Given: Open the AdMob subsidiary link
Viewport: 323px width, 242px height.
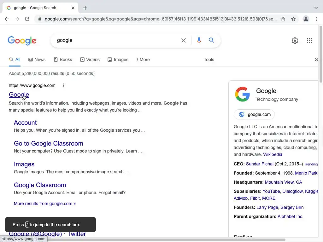Looking at the screenshot, I should [241, 198].
